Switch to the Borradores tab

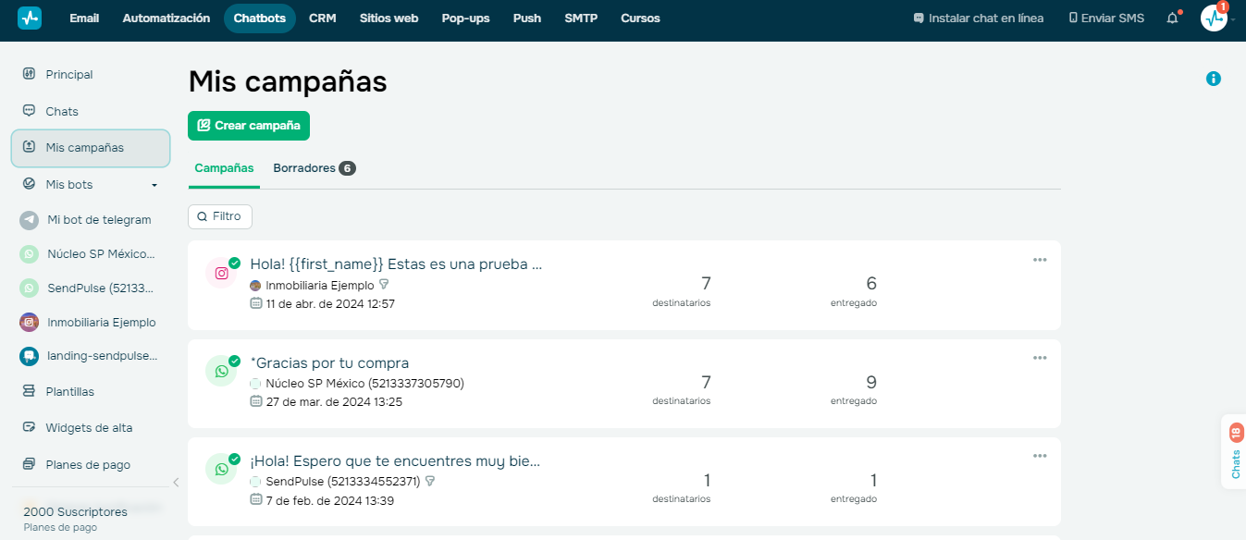(306, 167)
